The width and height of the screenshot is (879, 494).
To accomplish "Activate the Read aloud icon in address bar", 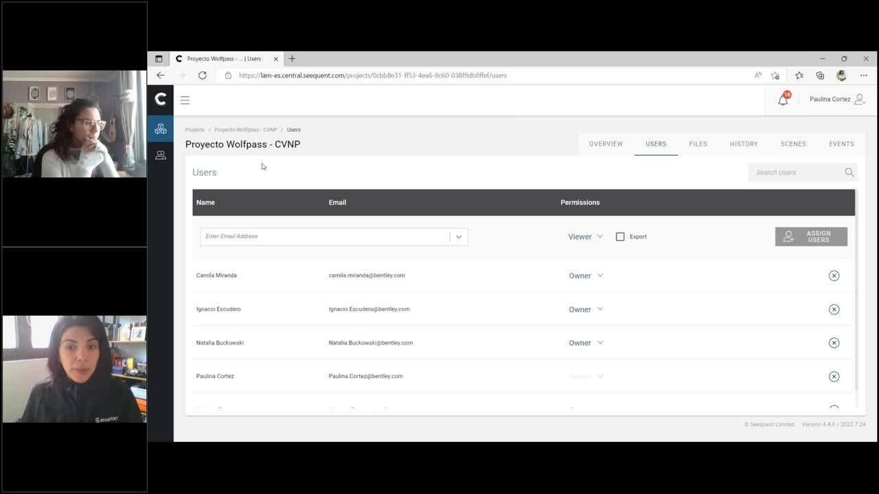I will (758, 75).
